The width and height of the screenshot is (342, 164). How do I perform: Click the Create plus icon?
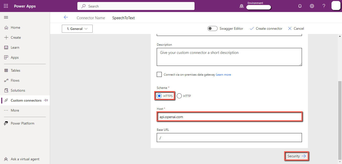point(6,37)
